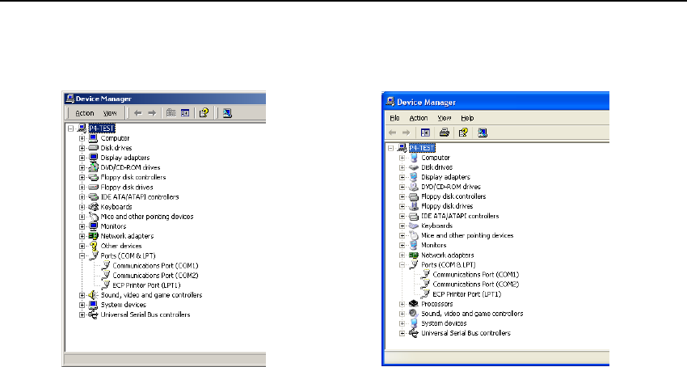Click Help properties icon in left window toolbar

coord(204,113)
